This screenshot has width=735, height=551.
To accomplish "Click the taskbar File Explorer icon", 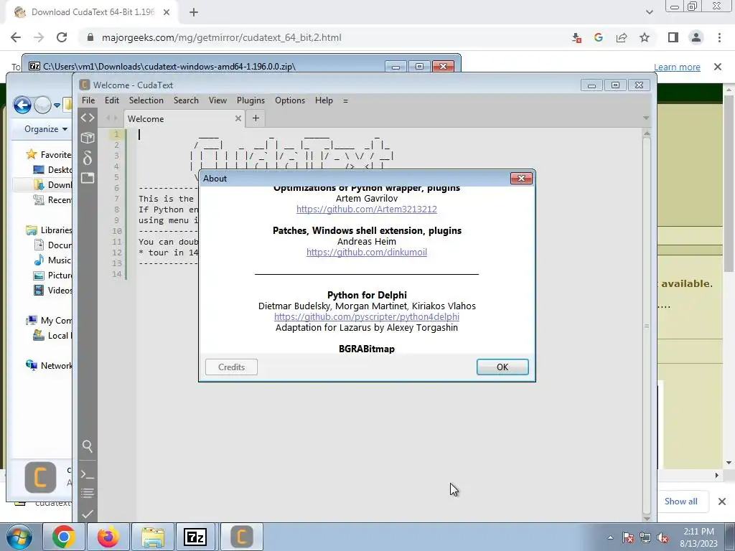I will pyautogui.click(x=153, y=537).
